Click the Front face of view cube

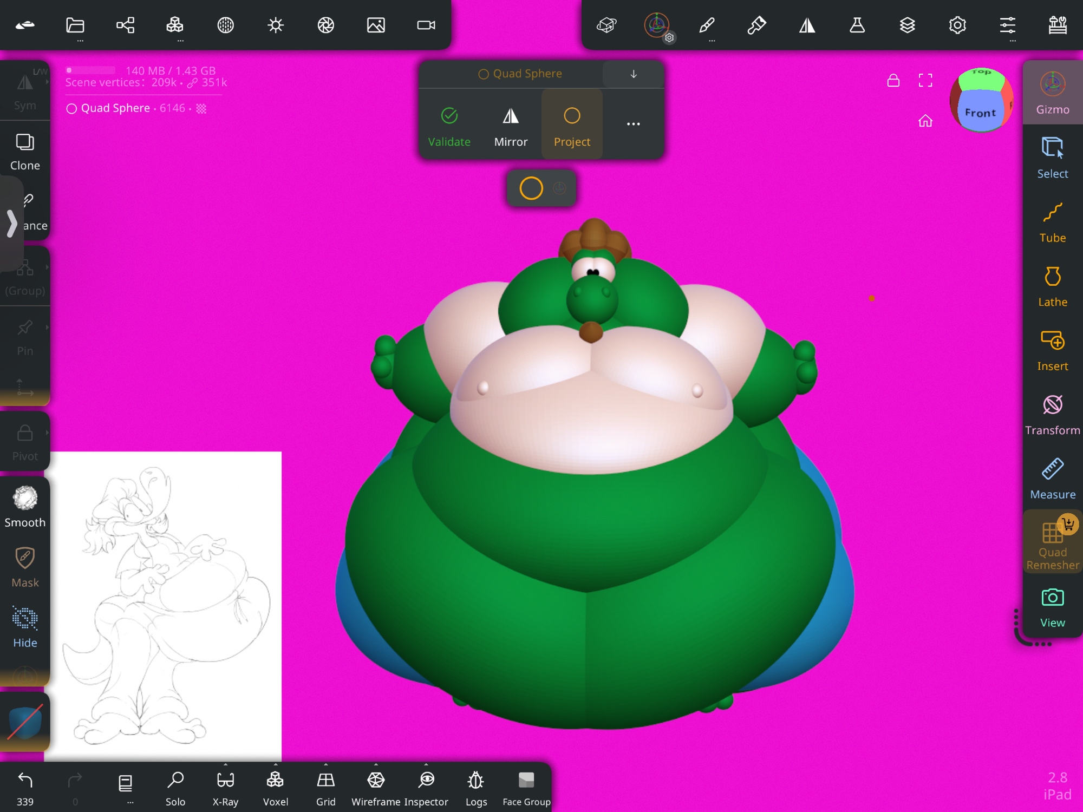(x=980, y=113)
